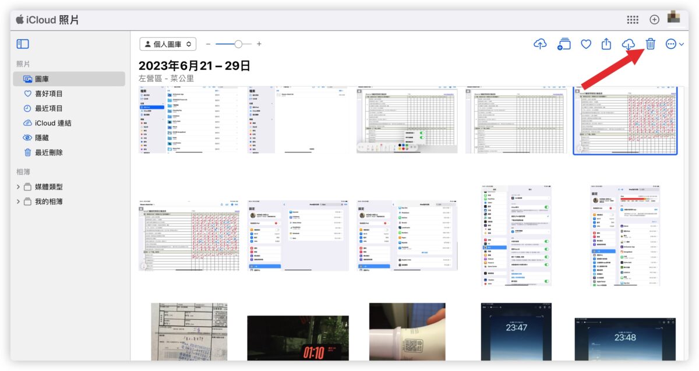Open the 個人圖庫 library dropdown
This screenshot has width=699, height=371.
click(x=168, y=44)
